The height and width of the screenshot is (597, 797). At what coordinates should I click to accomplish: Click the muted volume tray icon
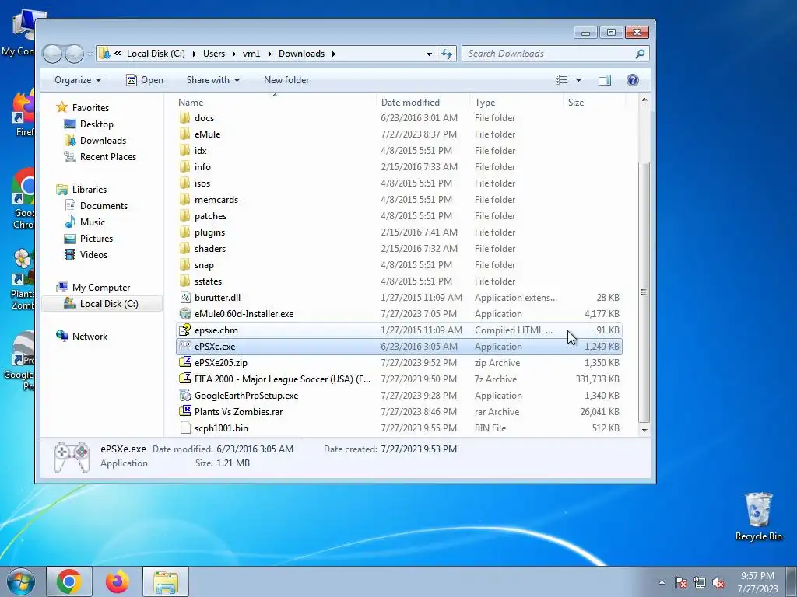(x=718, y=583)
